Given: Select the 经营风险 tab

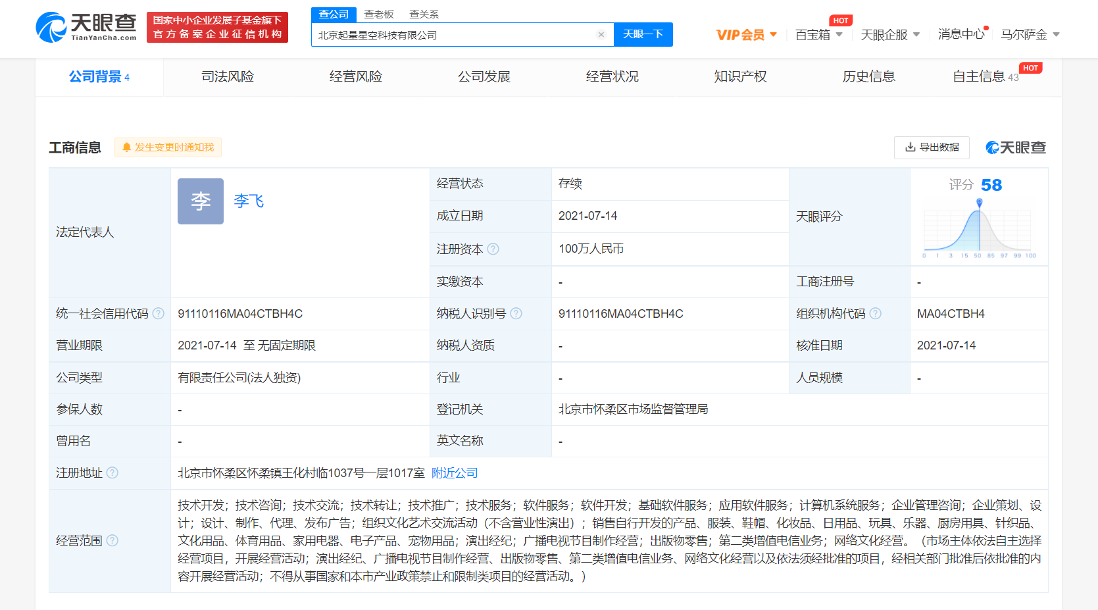Looking at the screenshot, I should click(356, 77).
